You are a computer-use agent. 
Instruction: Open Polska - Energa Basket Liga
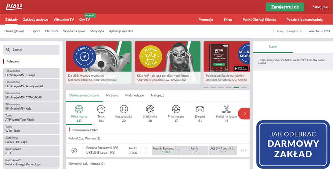pyautogui.click(x=31, y=162)
